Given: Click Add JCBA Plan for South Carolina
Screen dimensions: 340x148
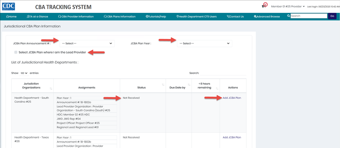Looking at the screenshot, I should [x=232, y=98].
